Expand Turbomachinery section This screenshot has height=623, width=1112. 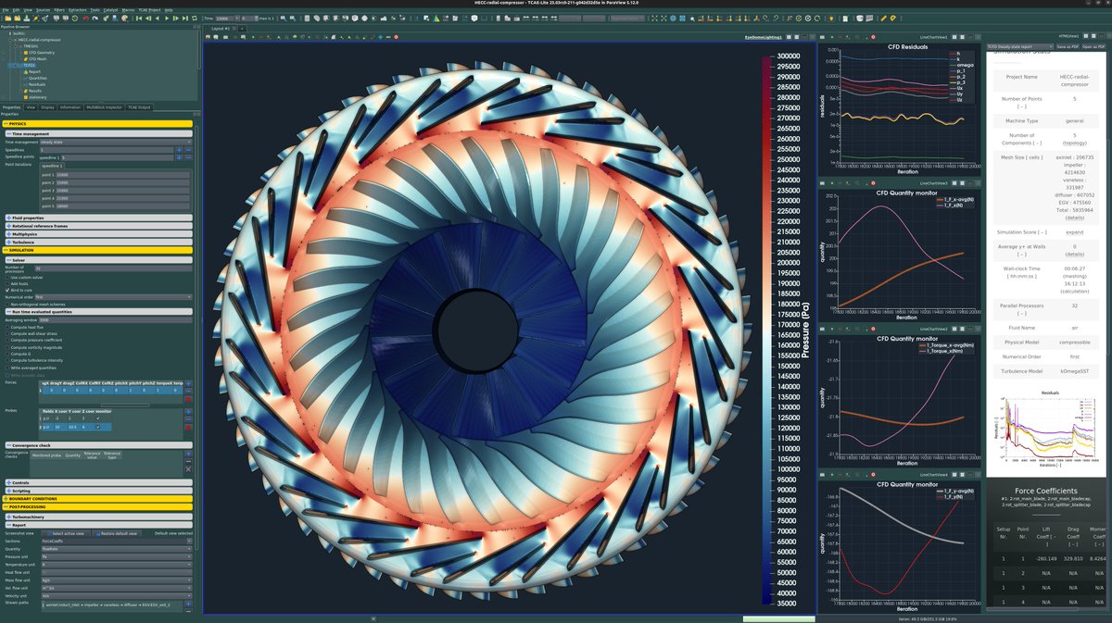tap(99, 517)
